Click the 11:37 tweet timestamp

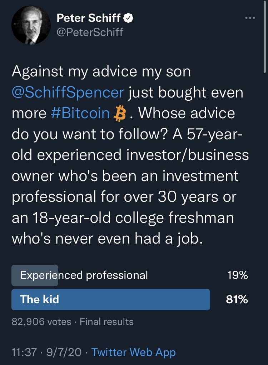click(24, 352)
